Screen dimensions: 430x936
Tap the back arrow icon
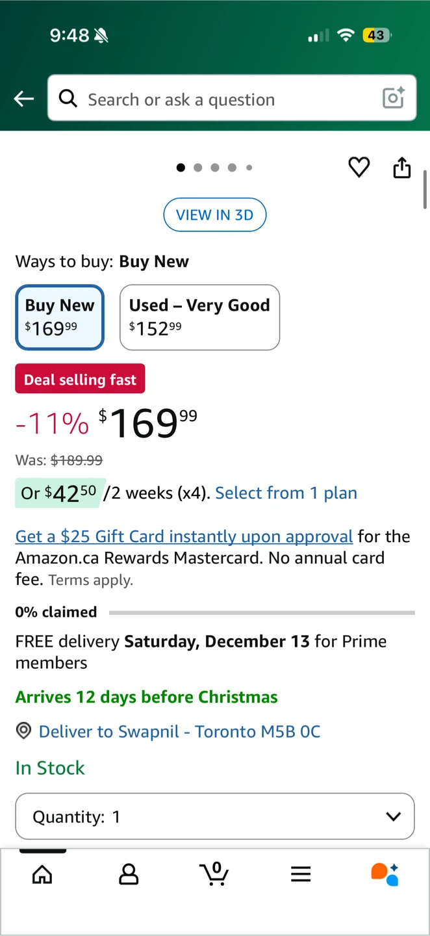click(x=24, y=99)
